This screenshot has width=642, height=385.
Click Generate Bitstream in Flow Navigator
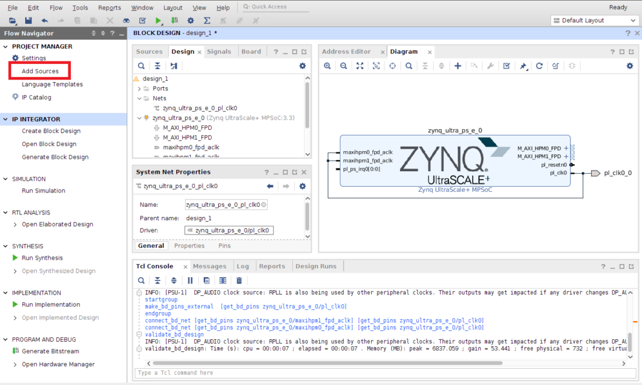click(50, 351)
